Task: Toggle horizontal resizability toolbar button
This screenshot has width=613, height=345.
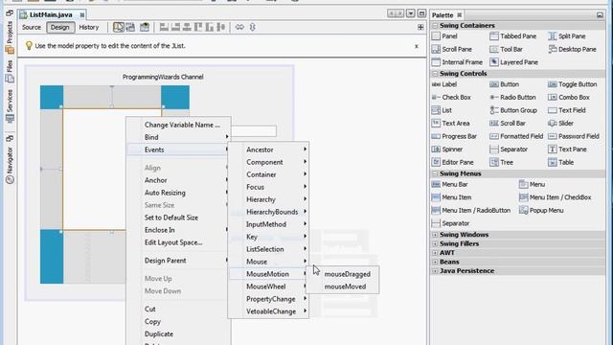Action: 239,27
